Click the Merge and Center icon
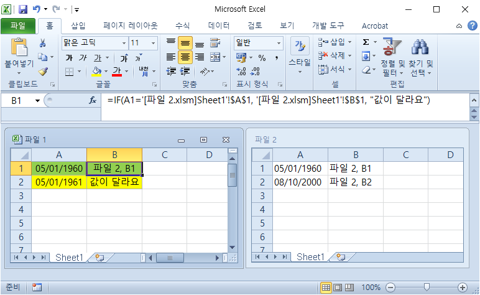The width and height of the screenshot is (480, 295). [x=215, y=57]
